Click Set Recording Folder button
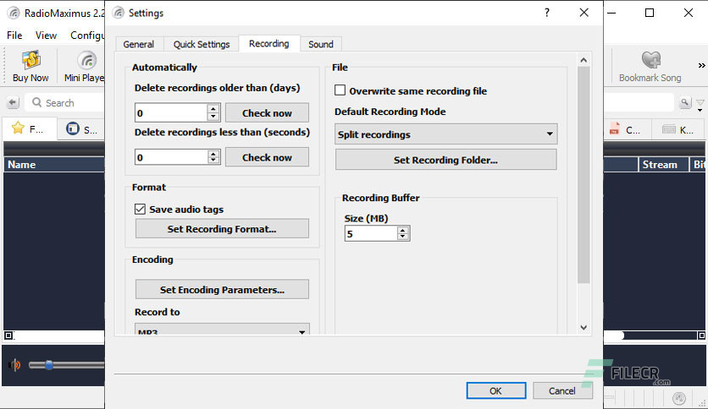 tap(445, 160)
